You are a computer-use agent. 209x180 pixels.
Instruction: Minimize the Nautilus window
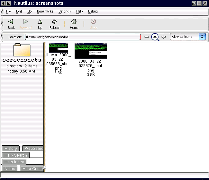coord(199,3)
